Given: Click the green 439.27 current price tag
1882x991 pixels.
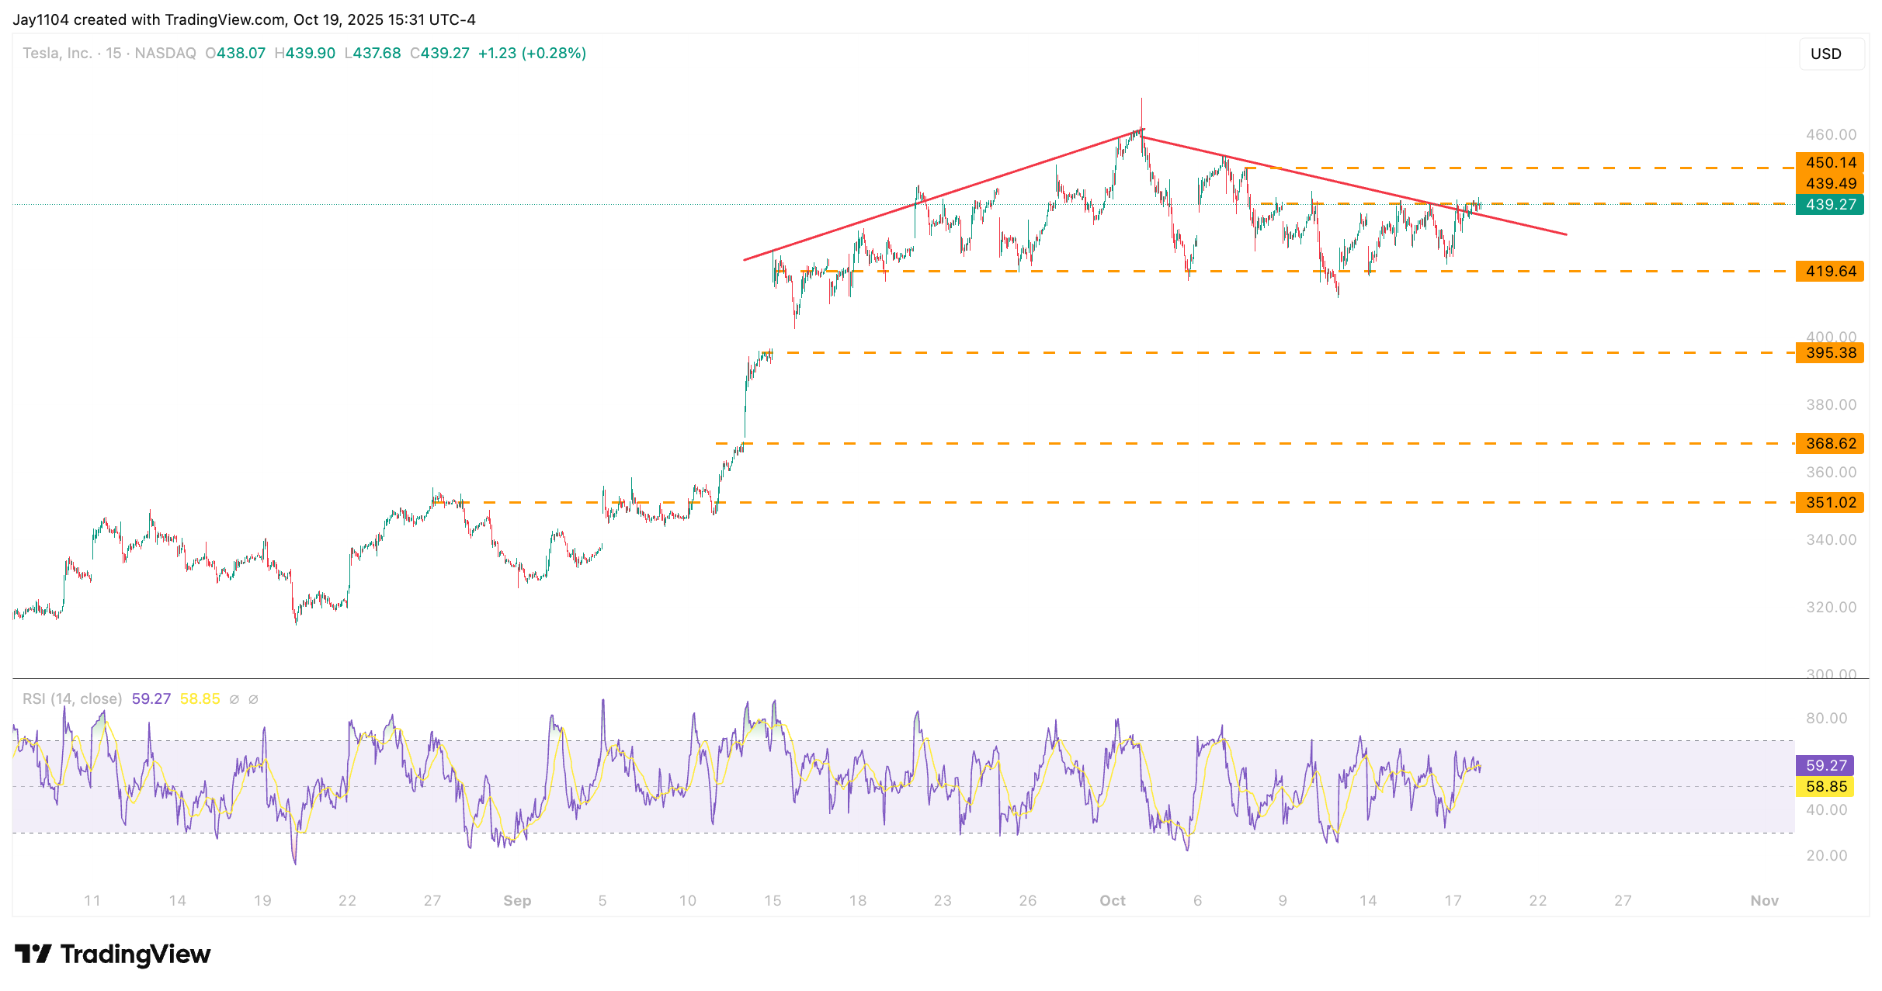Looking at the screenshot, I should tap(1829, 204).
